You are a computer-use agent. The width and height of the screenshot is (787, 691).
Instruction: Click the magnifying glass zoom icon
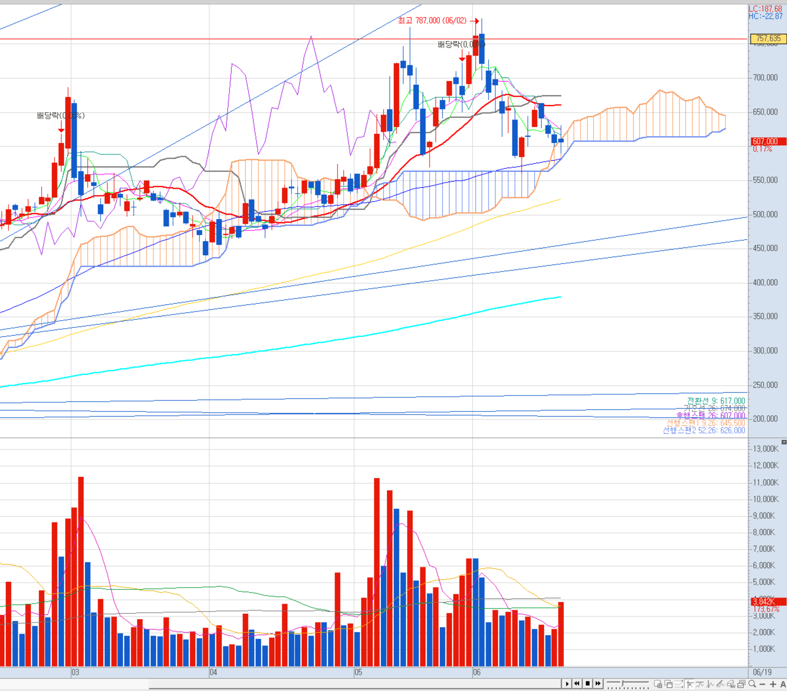(752, 684)
